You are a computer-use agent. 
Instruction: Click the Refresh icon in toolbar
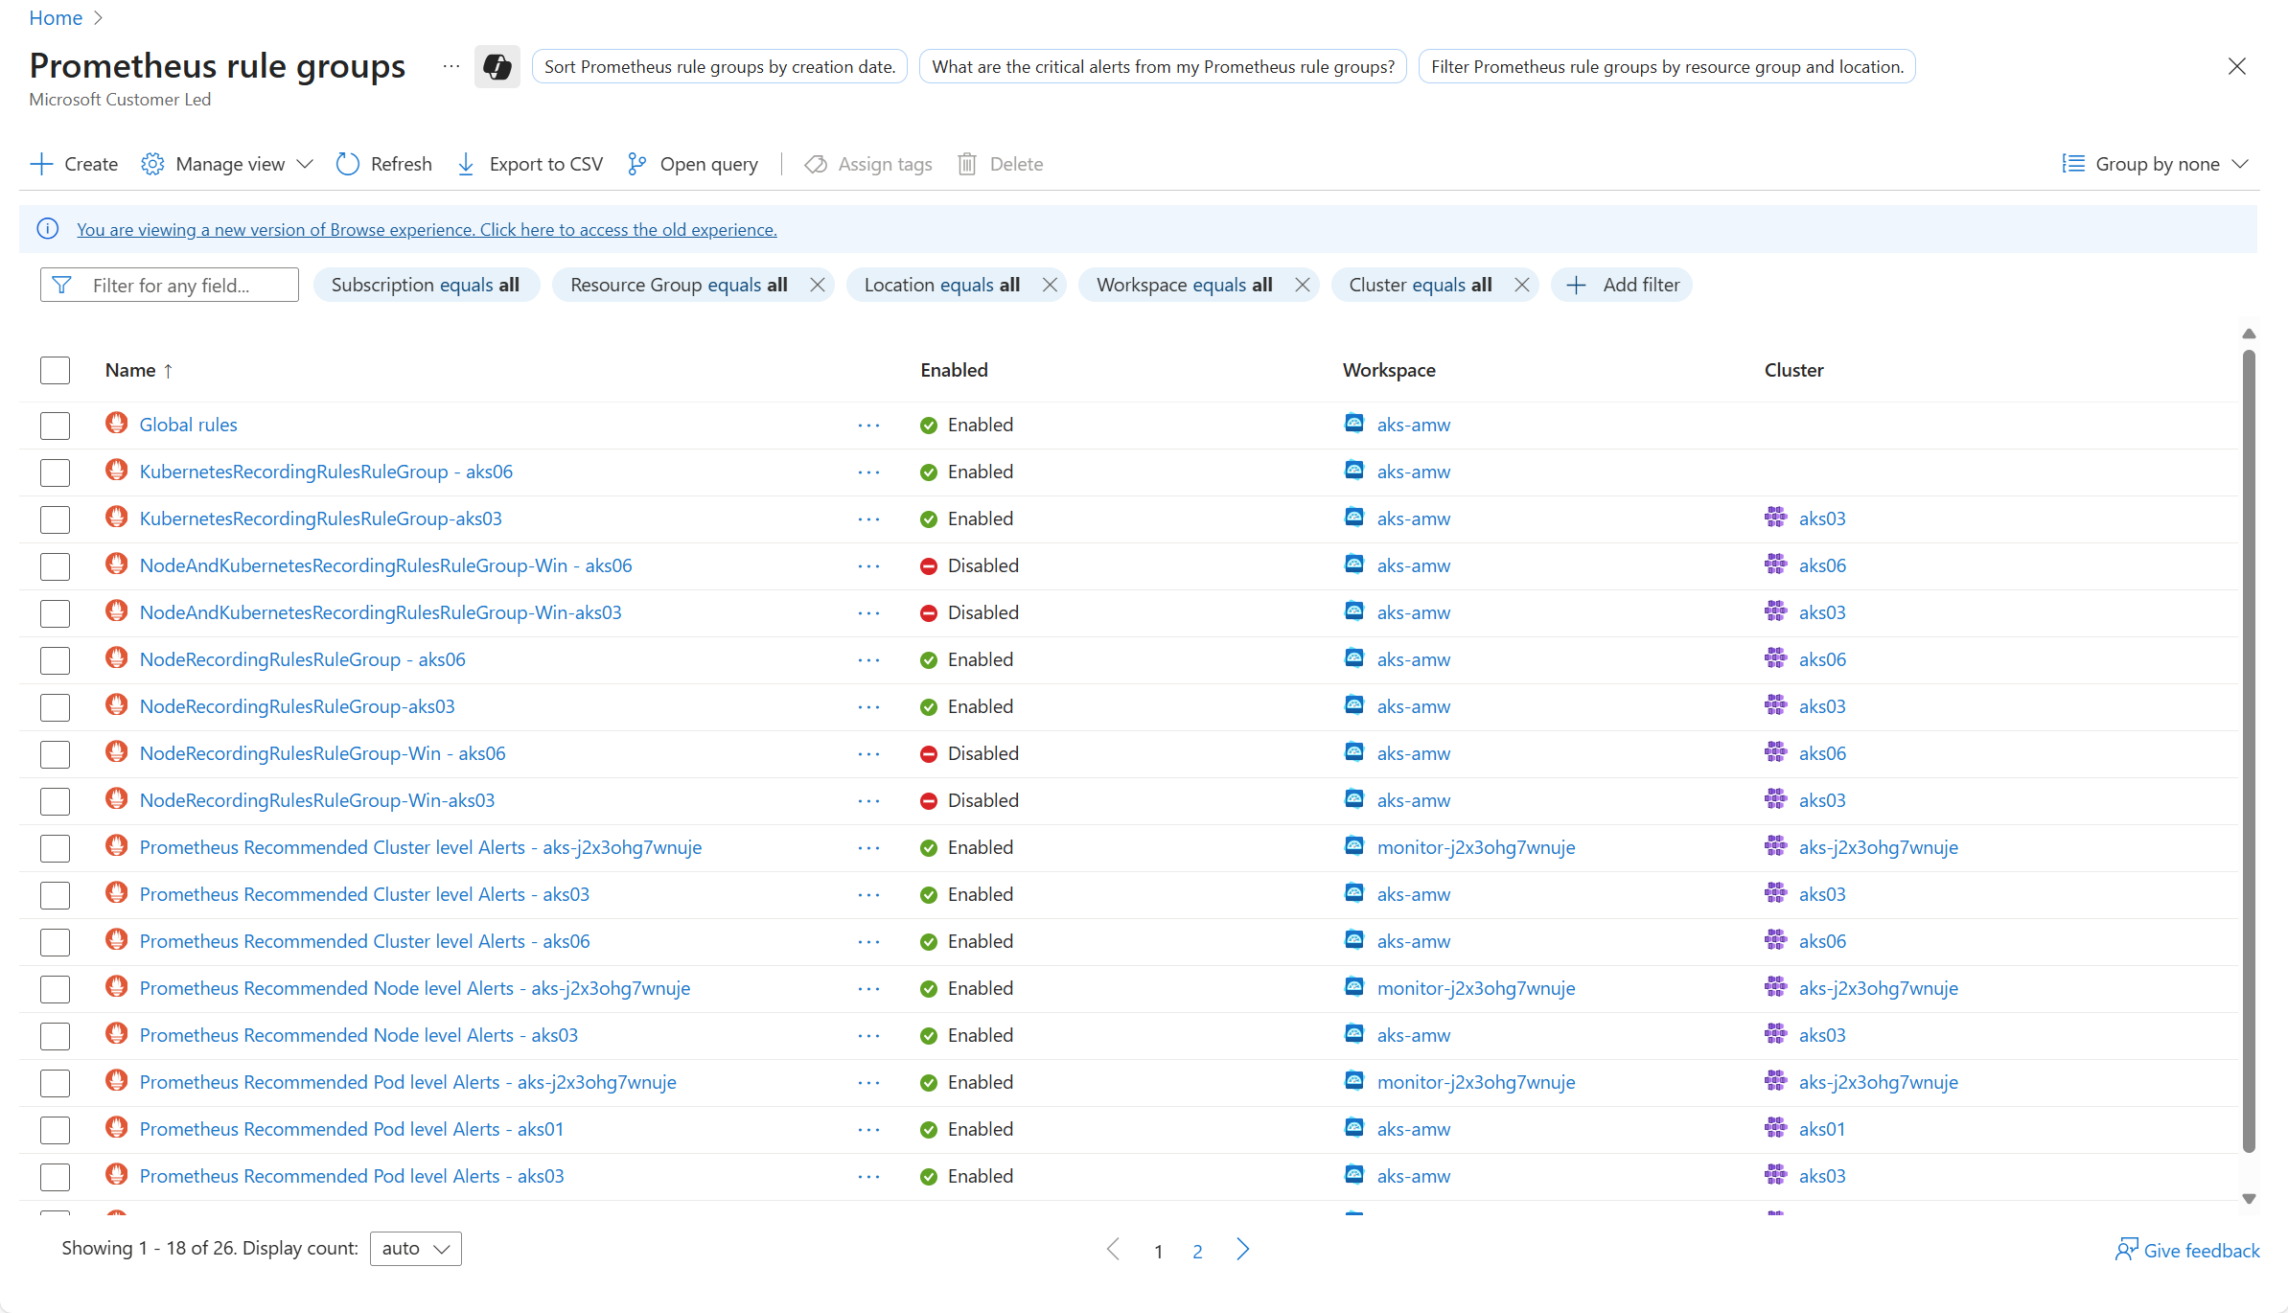[347, 164]
